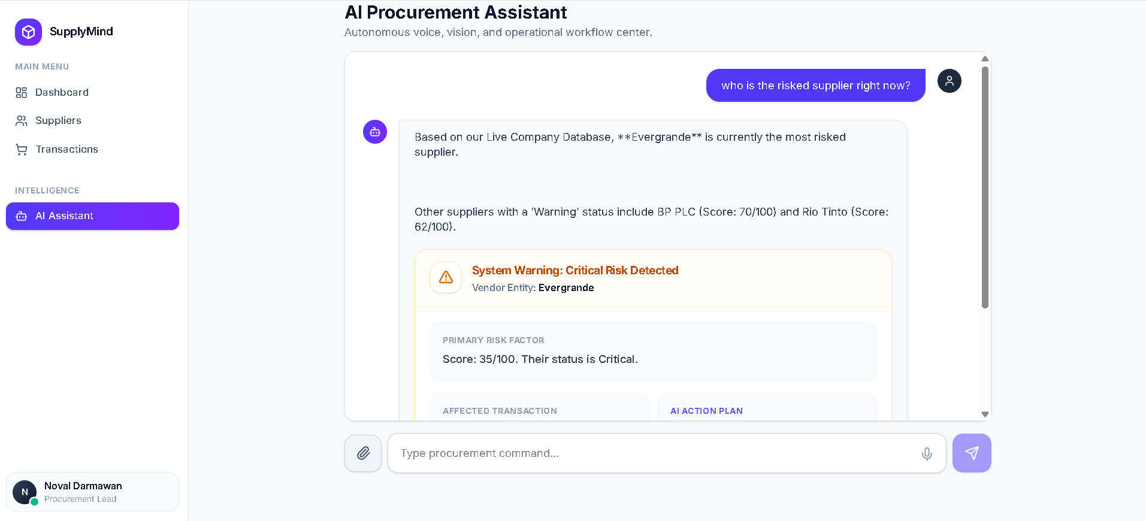Click the user avatar icon beside the question
The height and width of the screenshot is (521, 1146).
[950, 81]
